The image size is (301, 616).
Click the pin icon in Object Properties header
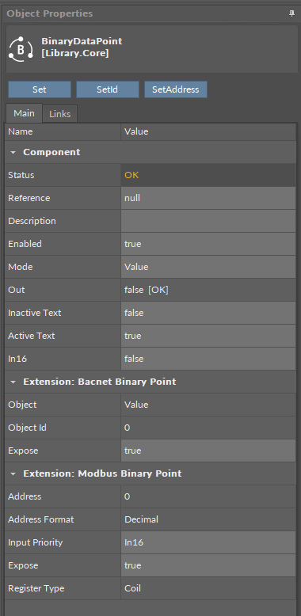[x=291, y=13]
